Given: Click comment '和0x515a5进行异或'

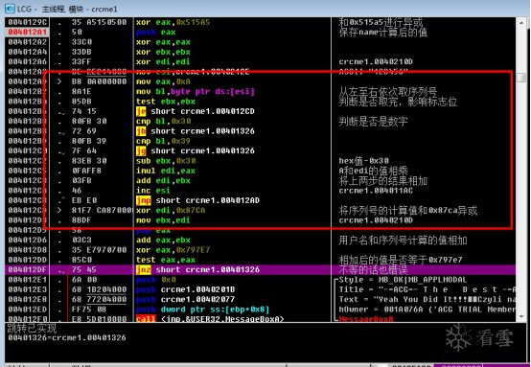Looking at the screenshot, I should click(x=381, y=23).
